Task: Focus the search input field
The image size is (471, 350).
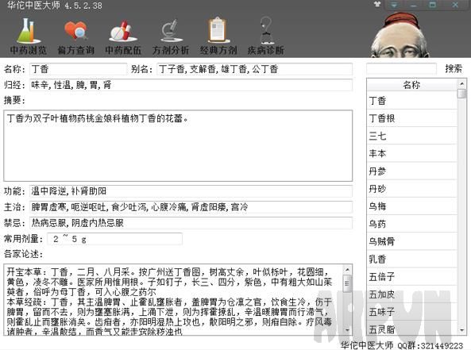Action: coord(401,69)
